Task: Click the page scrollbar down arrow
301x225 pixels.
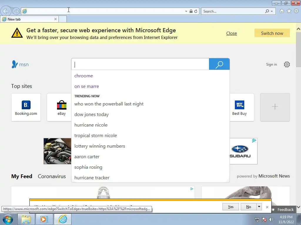Action: (x=298, y=207)
